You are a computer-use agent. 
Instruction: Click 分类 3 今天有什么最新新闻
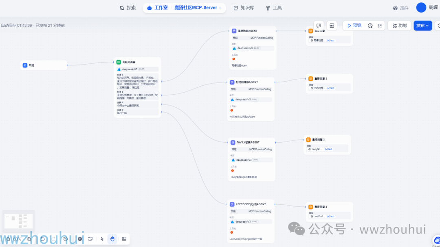[138, 104]
